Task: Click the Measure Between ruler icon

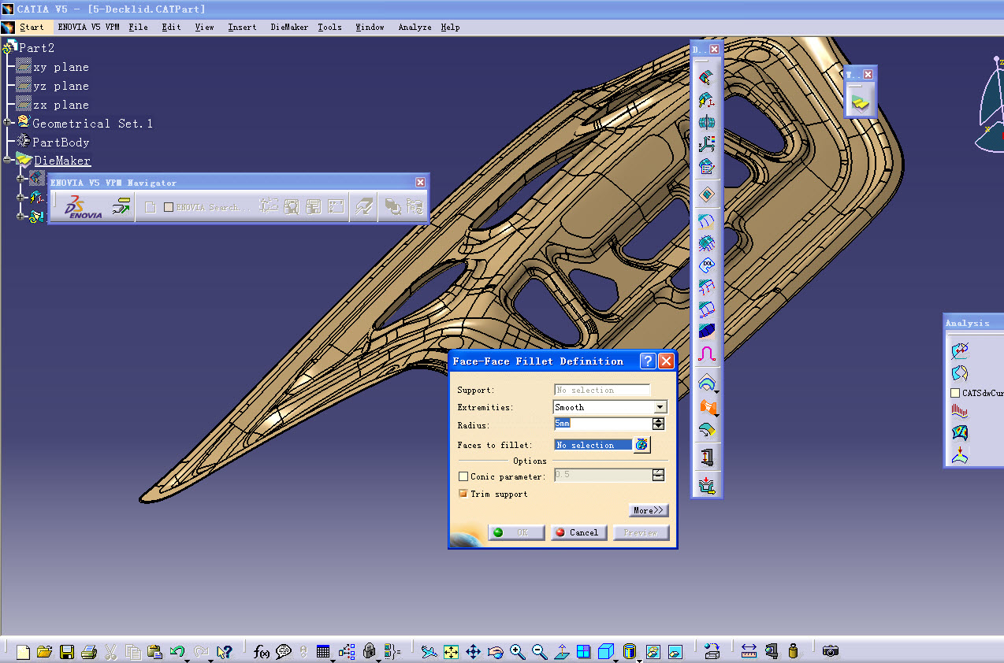Action: (749, 651)
